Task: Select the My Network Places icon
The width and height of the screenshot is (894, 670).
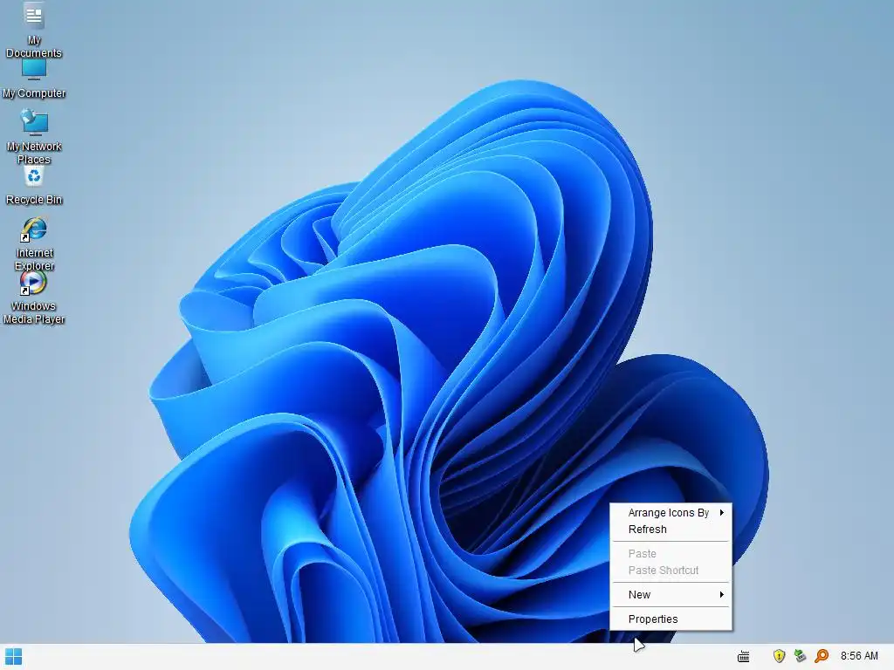Action: point(34,122)
